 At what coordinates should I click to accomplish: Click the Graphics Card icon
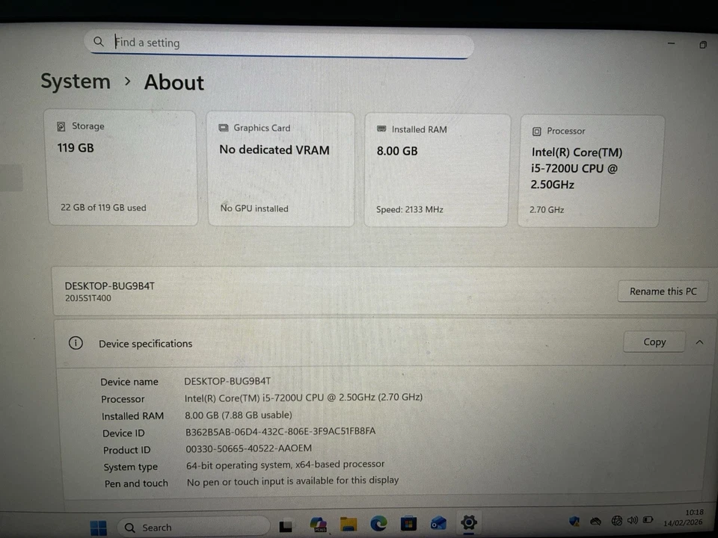click(224, 128)
